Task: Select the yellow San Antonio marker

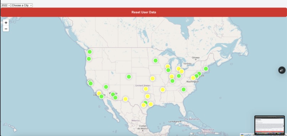Action: point(144,105)
